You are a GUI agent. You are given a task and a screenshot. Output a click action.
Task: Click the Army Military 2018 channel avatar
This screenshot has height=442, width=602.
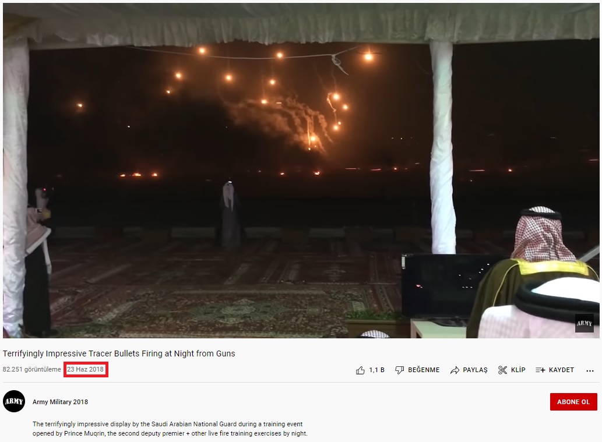14,401
